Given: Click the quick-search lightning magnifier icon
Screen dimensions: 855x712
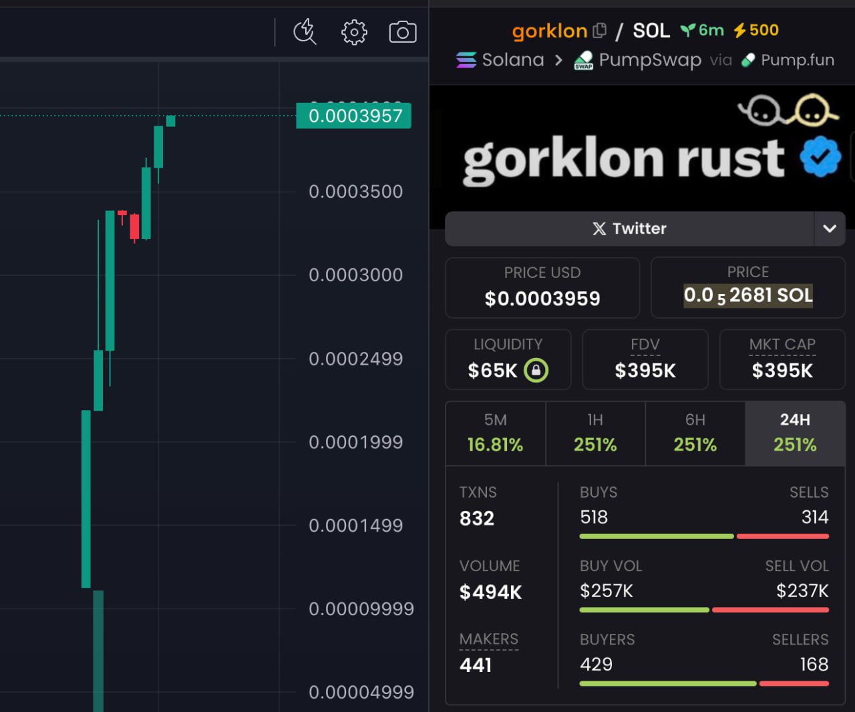Looking at the screenshot, I should tap(305, 31).
